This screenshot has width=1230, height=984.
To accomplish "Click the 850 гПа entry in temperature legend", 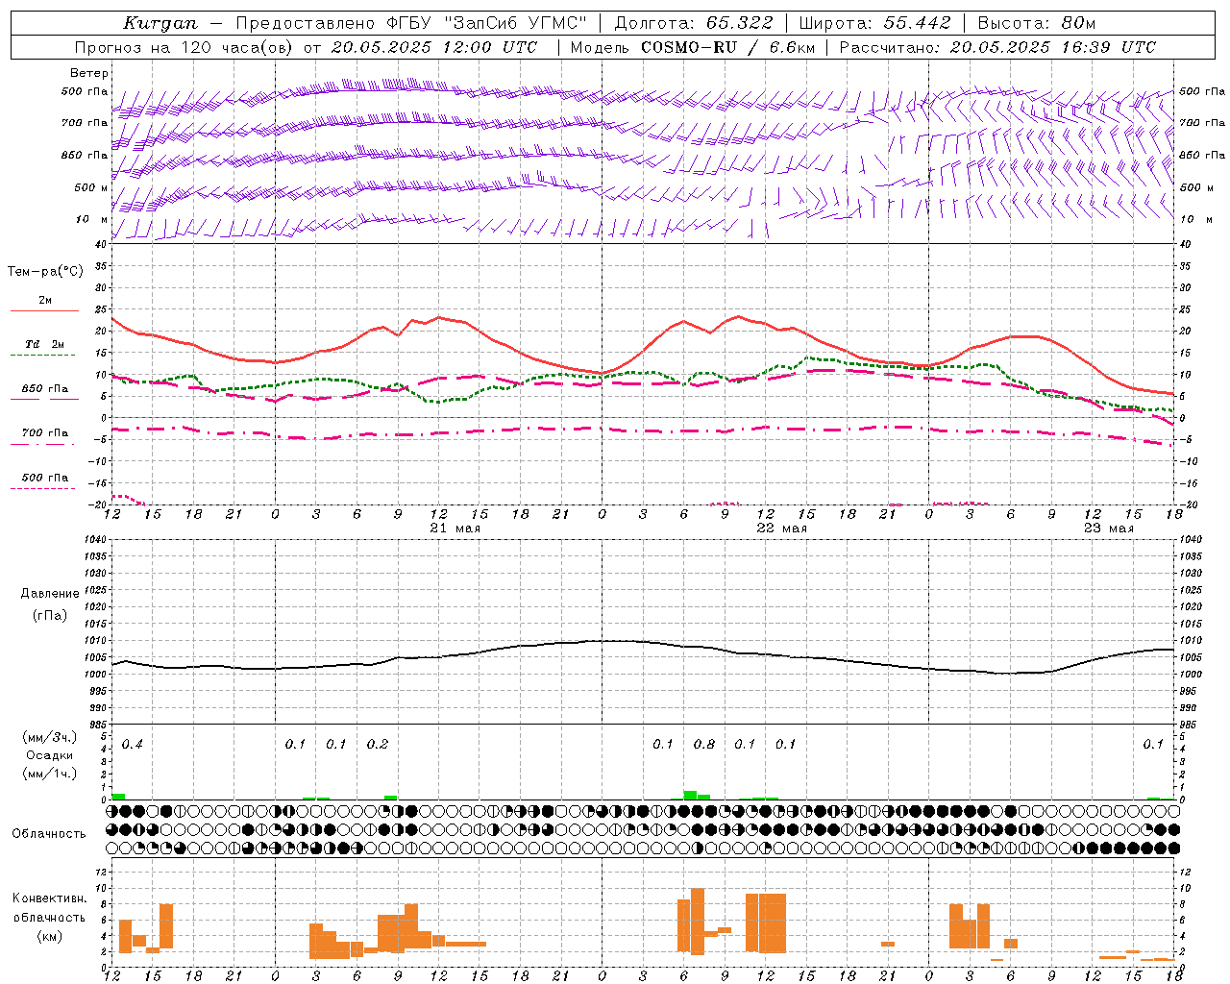I will click(x=45, y=389).
